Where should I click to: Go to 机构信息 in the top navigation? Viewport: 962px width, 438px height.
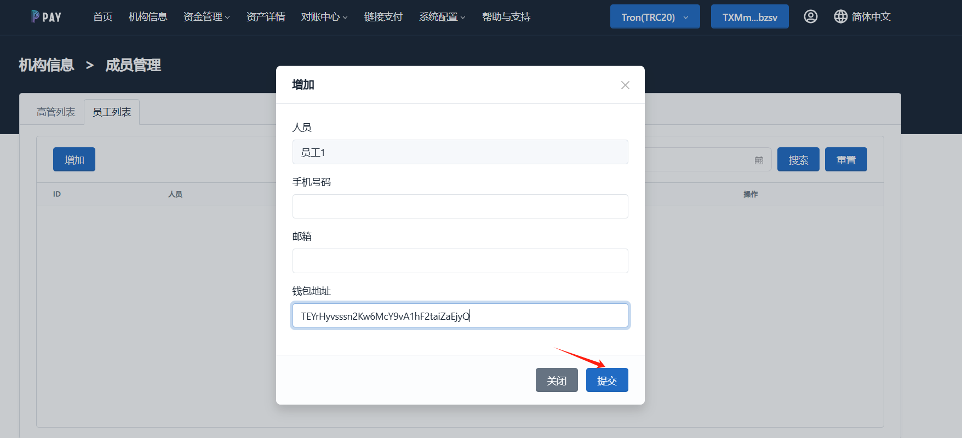pyautogui.click(x=148, y=17)
